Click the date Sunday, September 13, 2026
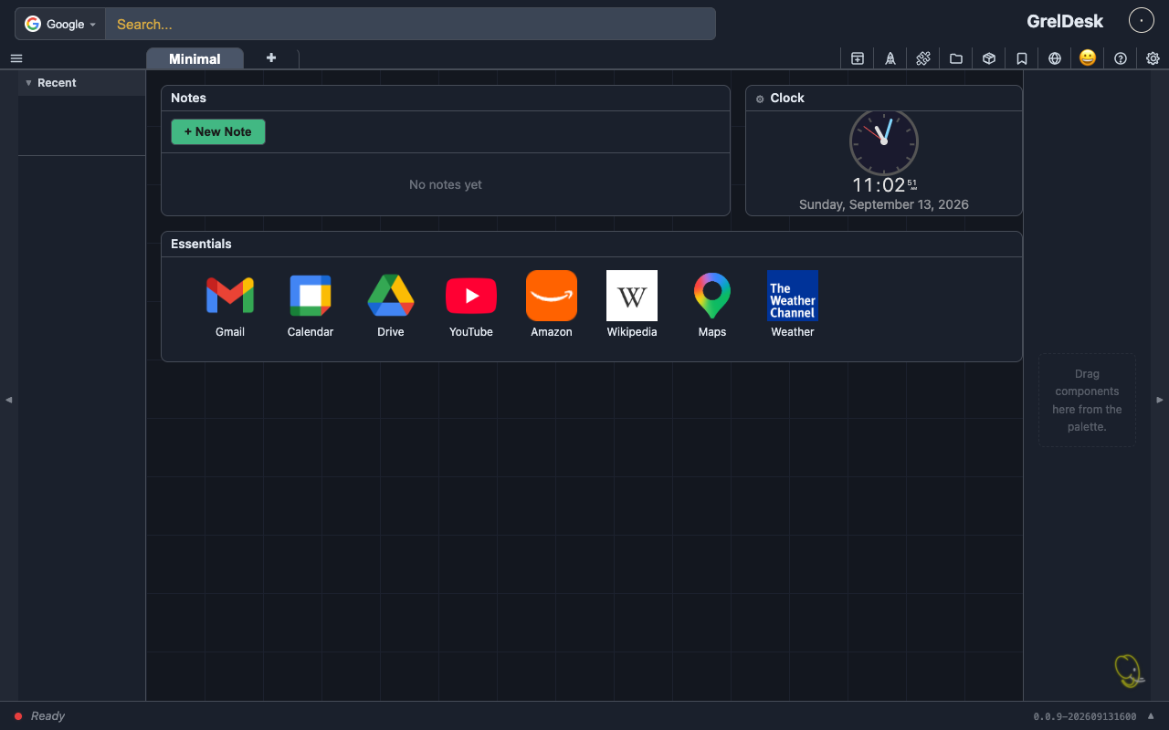The image size is (1169, 730). click(884, 204)
